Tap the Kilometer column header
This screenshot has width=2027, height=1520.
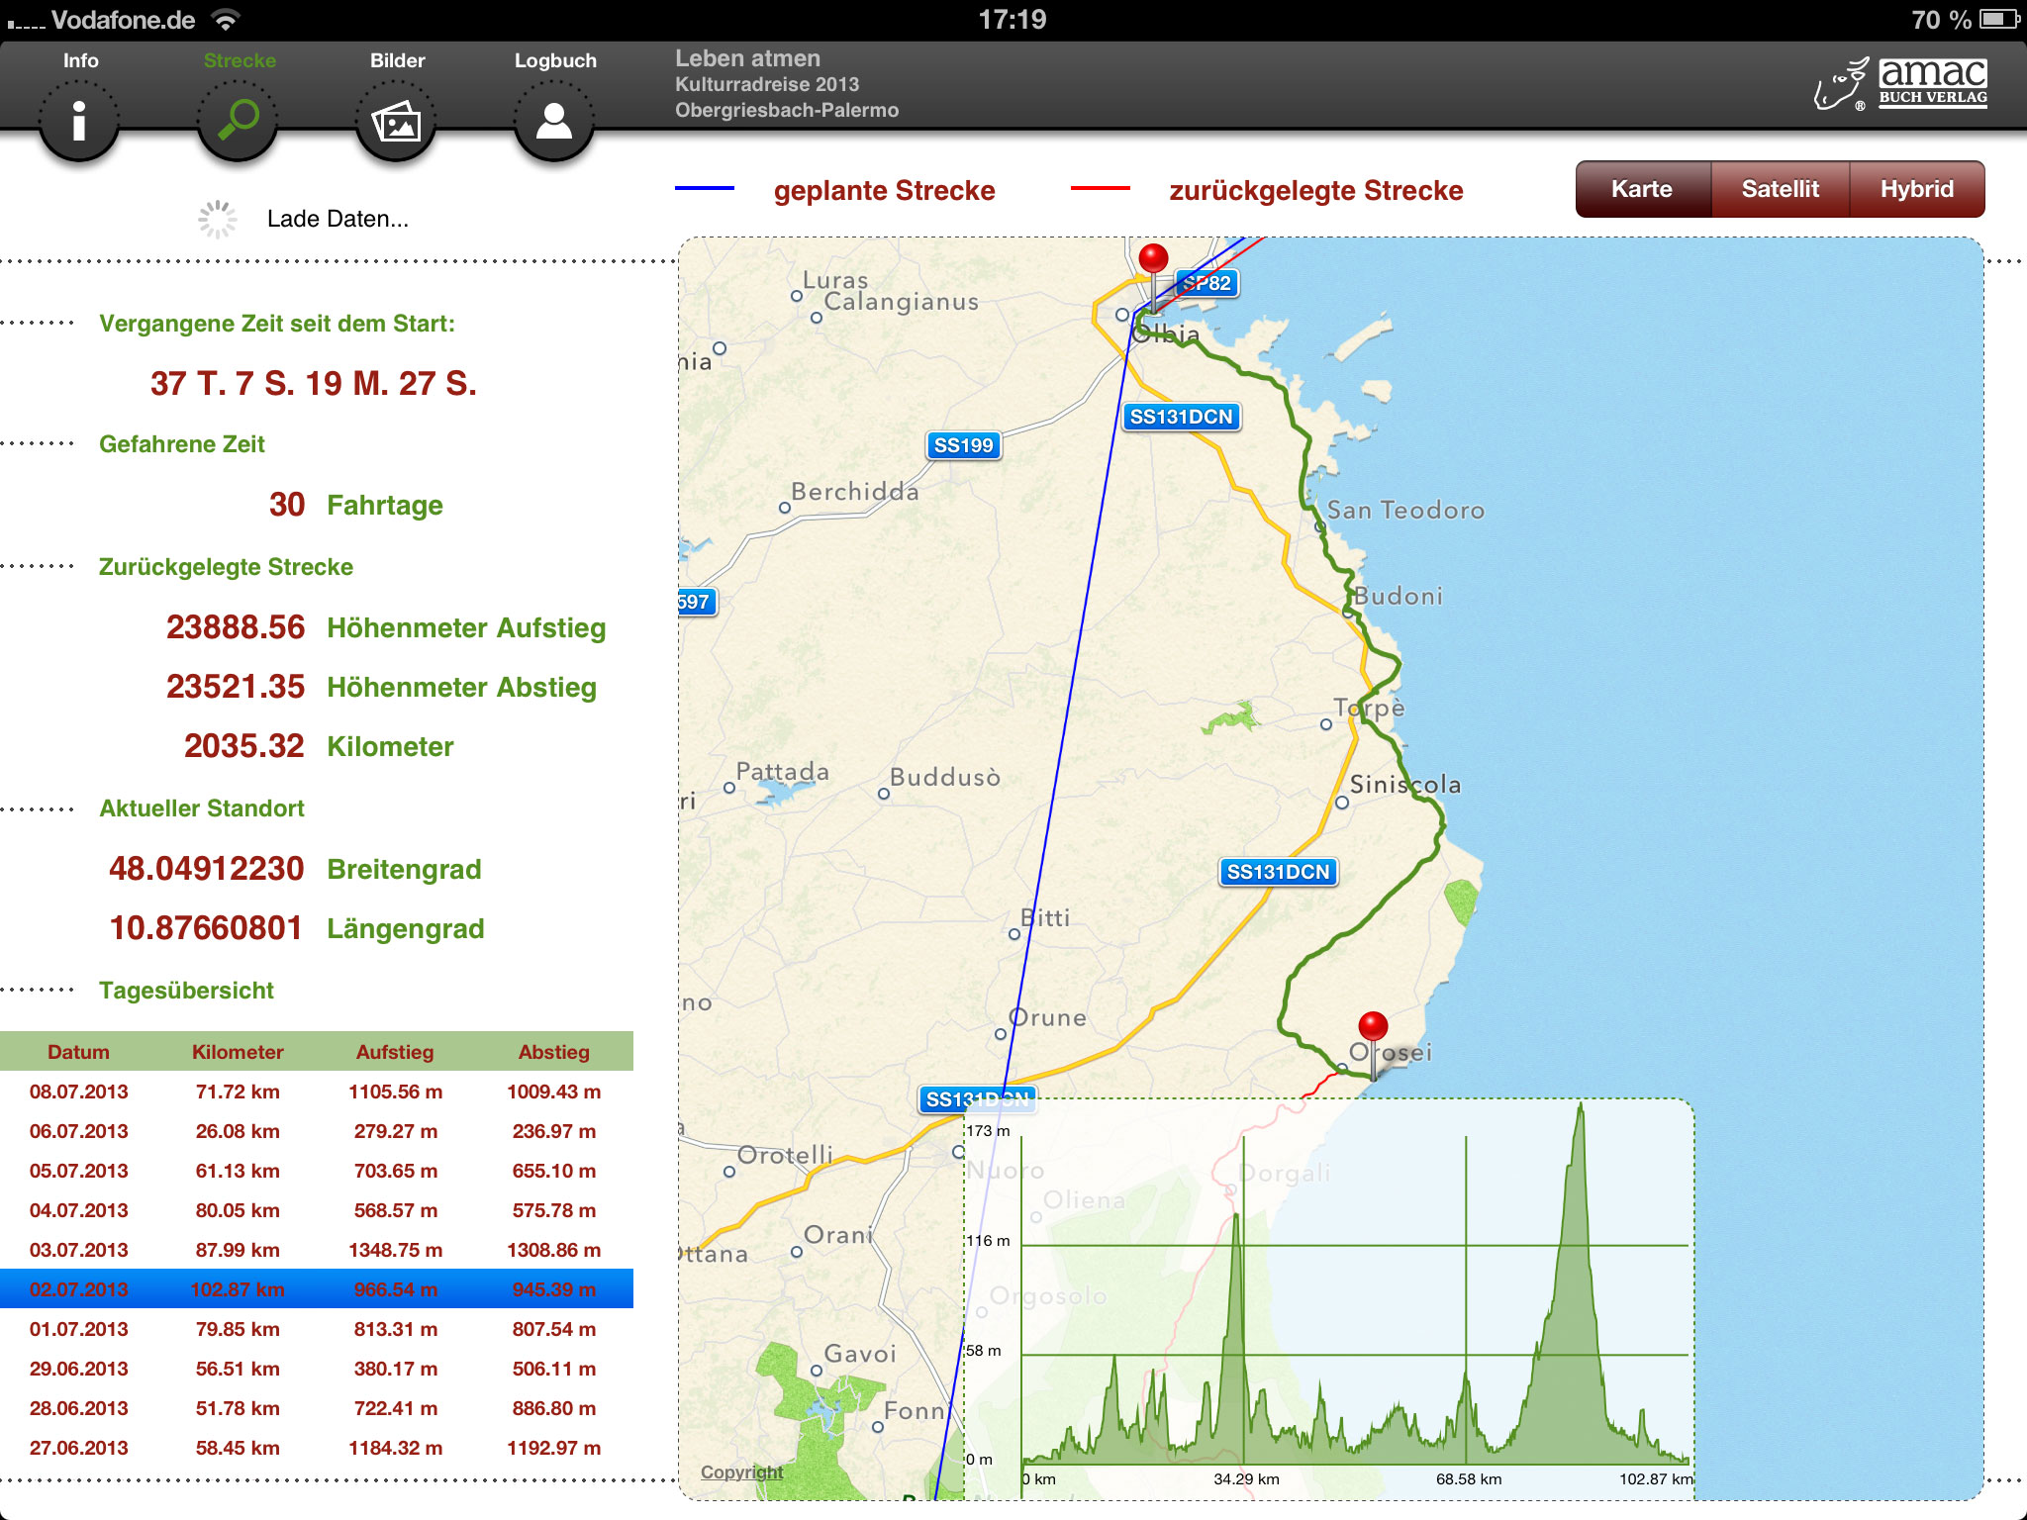tap(238, 1052)
